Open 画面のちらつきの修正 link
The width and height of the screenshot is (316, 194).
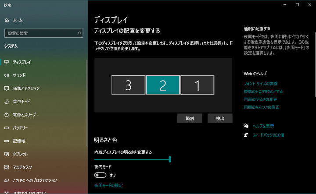[x=262, y=107]
